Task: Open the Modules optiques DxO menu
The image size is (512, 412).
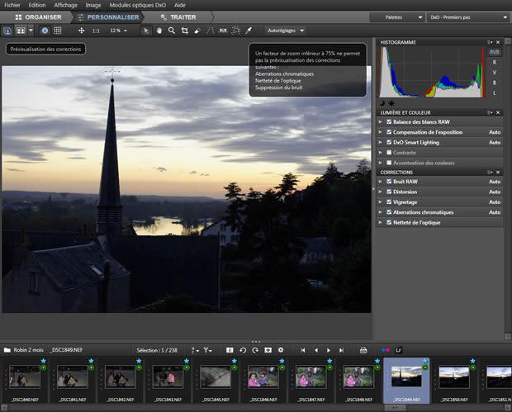Action: coord(137,5)
